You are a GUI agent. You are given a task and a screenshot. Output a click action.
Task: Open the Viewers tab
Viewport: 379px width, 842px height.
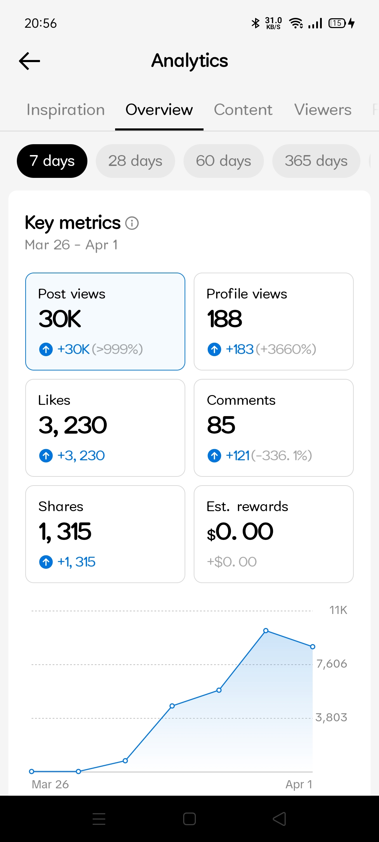(x=323, y=110)
